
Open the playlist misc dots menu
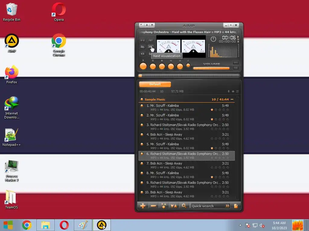coord(164,206)
